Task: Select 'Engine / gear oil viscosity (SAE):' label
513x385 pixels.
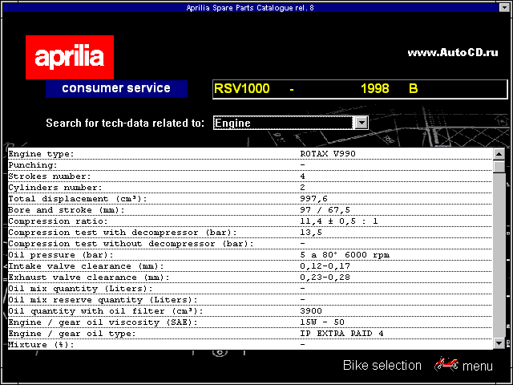Action: pyautogui.click(x=103, y=322)
